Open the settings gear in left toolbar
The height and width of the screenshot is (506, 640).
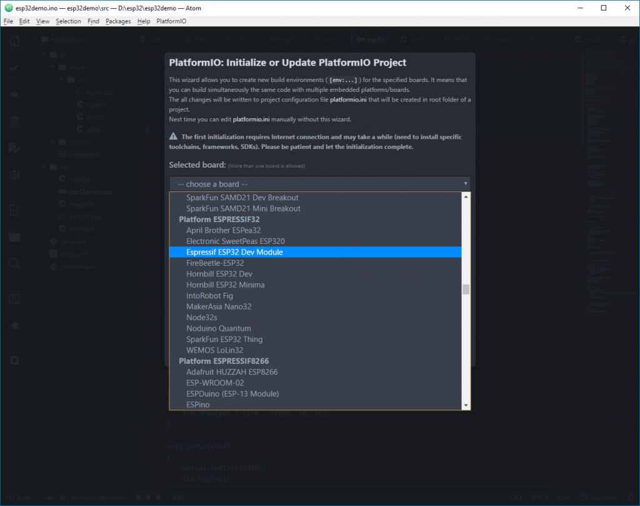(x=14, y=361)
